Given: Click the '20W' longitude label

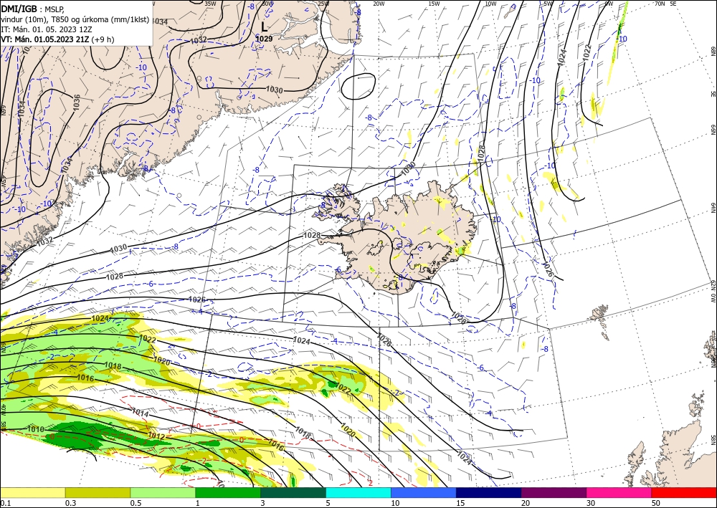Looking at the screenshot, I should pyautogui.click(x=378, y=4).
